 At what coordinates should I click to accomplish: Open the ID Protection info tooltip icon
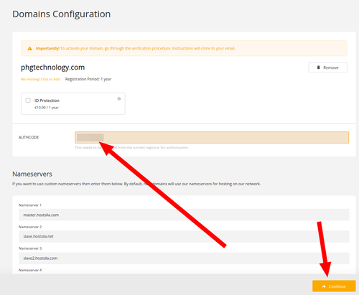pyautogui.click(x=119, y=99)
